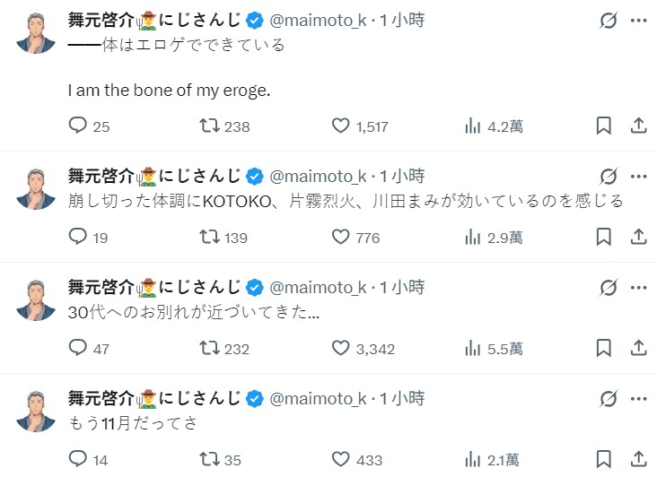Screen dimensions: 657x477
Task: Open @maimoto_k handle on first tweet
Action: click(318, 20)
